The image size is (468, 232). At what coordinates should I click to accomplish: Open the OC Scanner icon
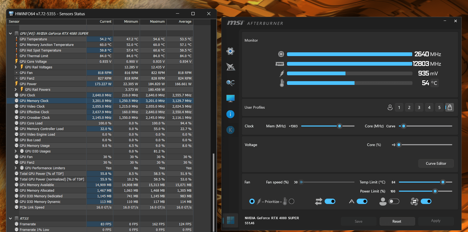click(230, 83)
